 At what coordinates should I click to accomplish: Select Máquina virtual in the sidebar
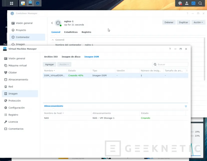point(17,65)
